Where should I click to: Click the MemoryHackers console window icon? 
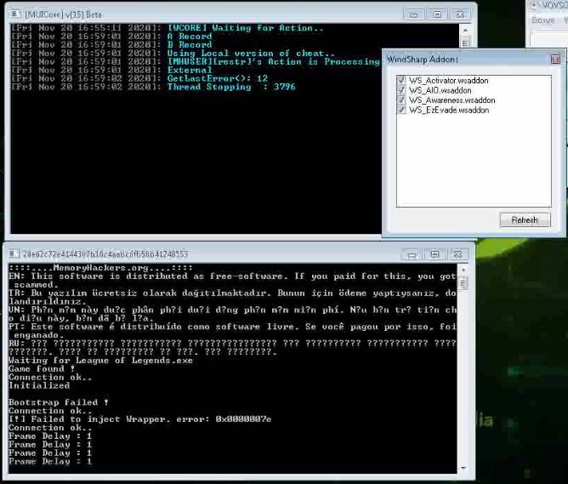pyautogui.click(x=14, y=254)
